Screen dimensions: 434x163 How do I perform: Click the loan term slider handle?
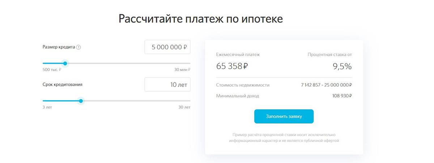pos(81,101)
